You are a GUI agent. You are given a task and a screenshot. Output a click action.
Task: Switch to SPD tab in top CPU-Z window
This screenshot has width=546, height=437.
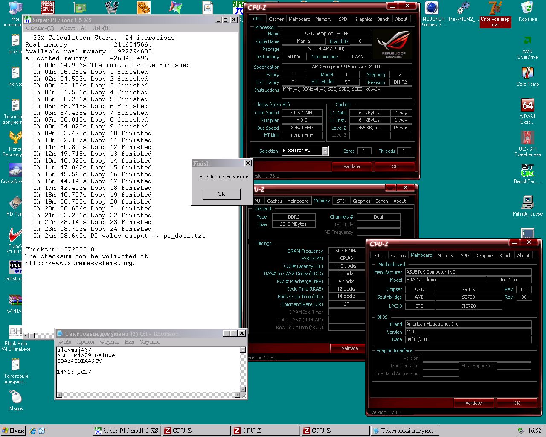(343, 19)
